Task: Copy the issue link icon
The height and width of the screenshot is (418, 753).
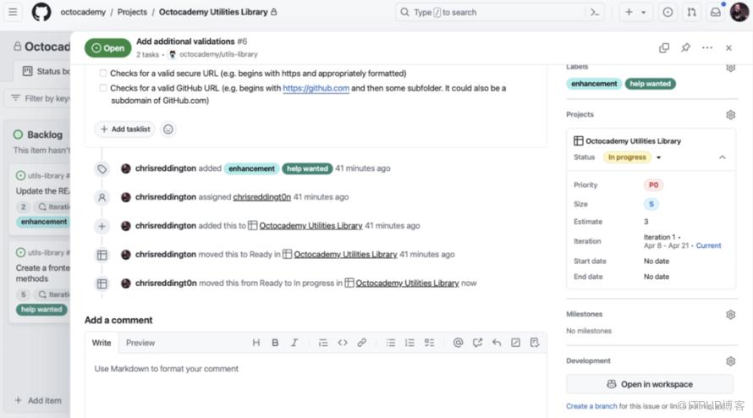Action: 664,47
